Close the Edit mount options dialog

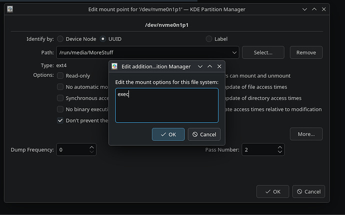click(219, 66)
